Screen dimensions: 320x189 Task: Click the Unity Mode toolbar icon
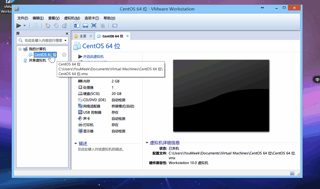pos(102,26)
